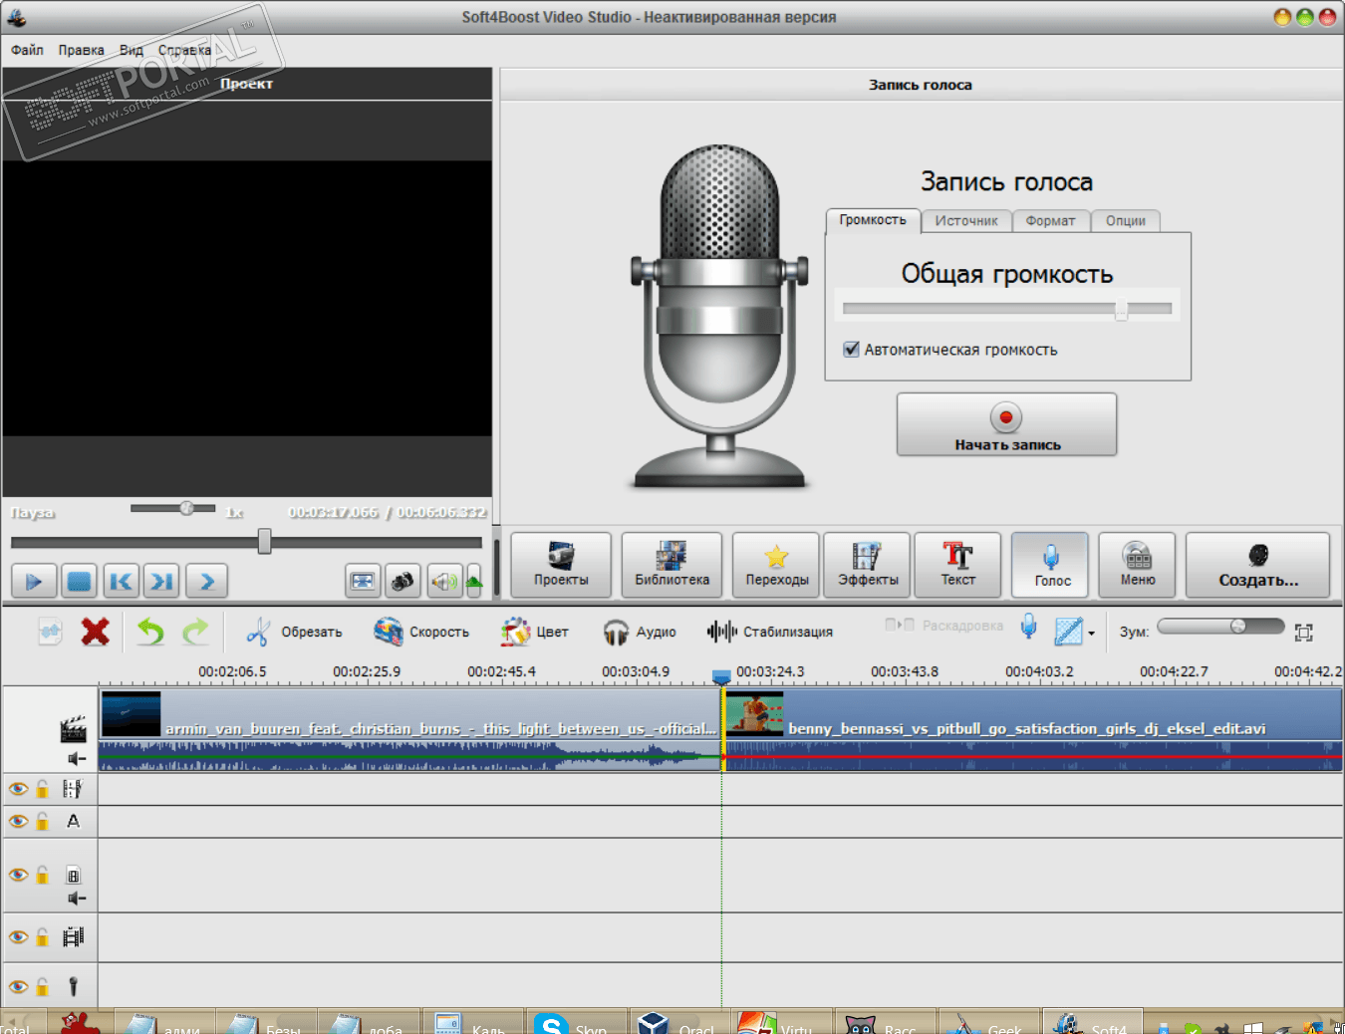Viewport: 1345px width, 1034px height.
Task: Click the audio mix track filmstrip icon
Action: (73, 936)
